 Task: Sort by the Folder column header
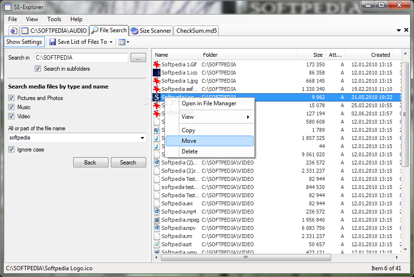[248, 55]
